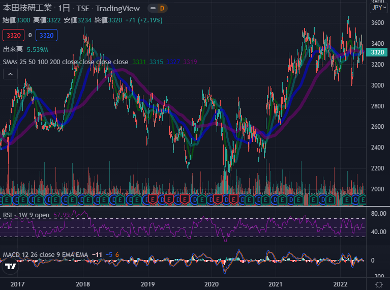Open symbol search via 本田技研工業 title
This screenshot has width=390, height=290.
[x=27, y=8]
